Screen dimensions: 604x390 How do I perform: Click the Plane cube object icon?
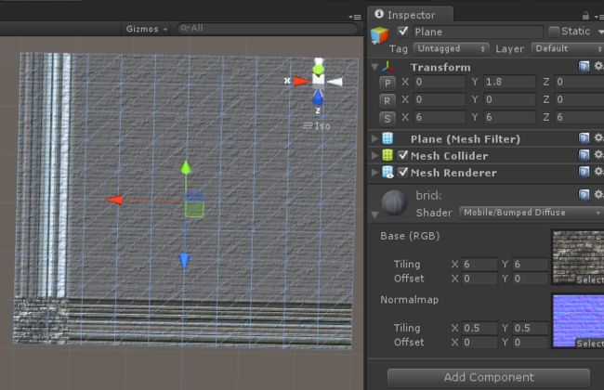380,35
